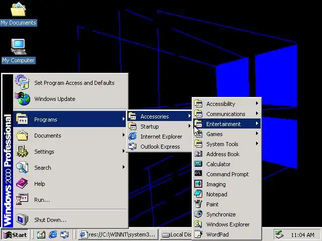
Task: Click the Programs folder icon
Action: pyautogui.click(x=22, y=119)
